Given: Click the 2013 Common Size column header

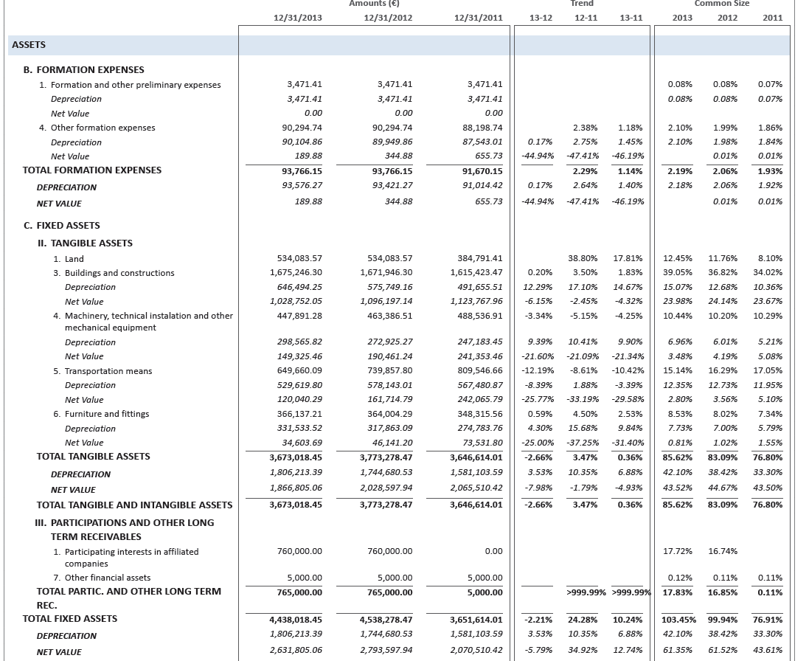Looking at the screenshot, I should tap(682, 18).
